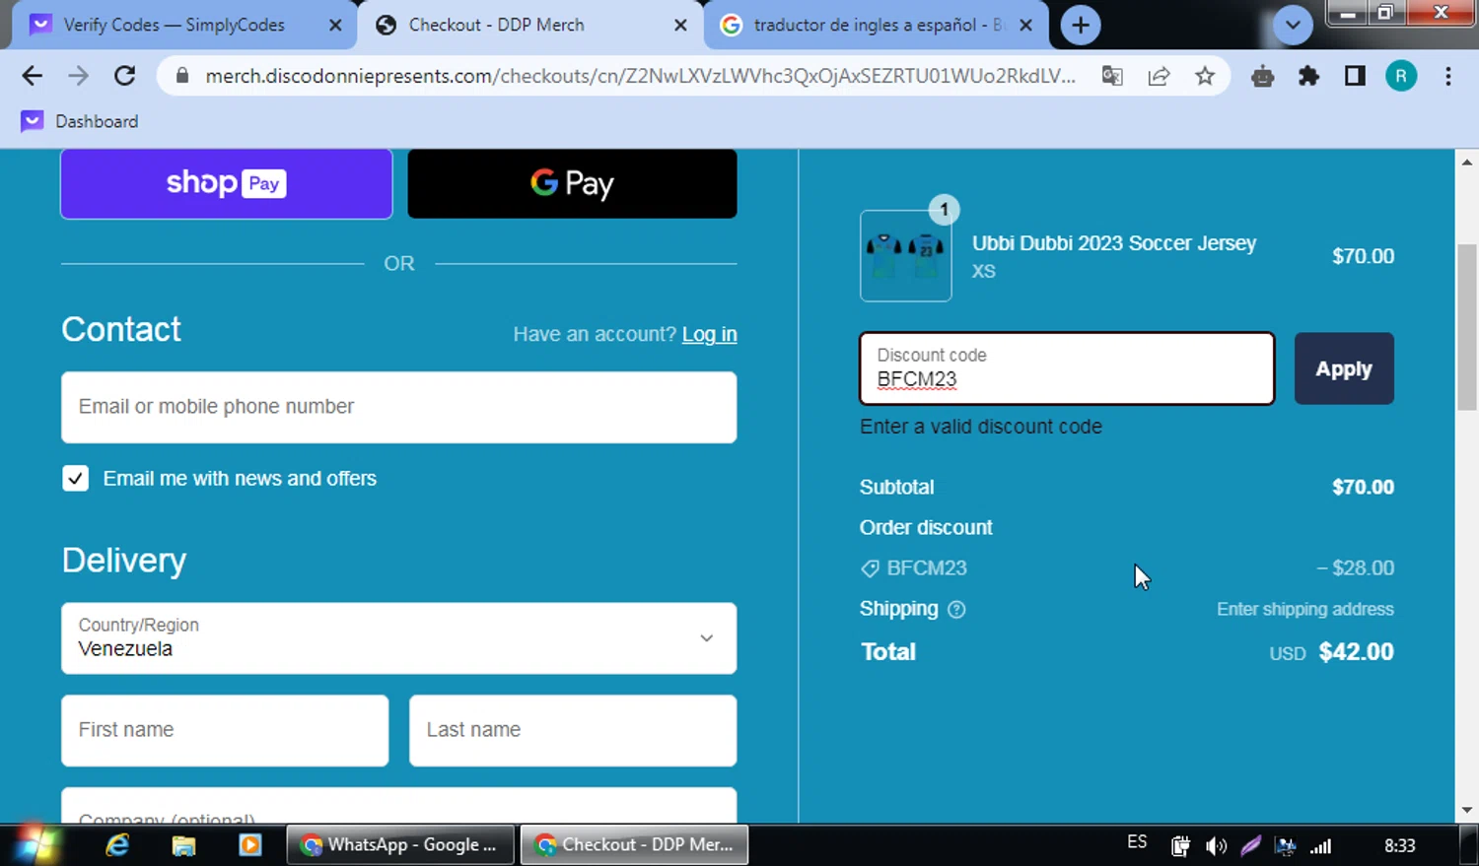Image resolution: width=1479 pixels, height=866 pixels.
Task: Switch to Checkout - DDP Merch tab
Action: click(x=529, y=26)
